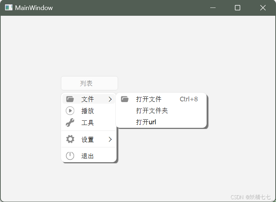Viewport: 276px width, 202px height.
Task: Click the 列表 button
Action: point(89,83)
